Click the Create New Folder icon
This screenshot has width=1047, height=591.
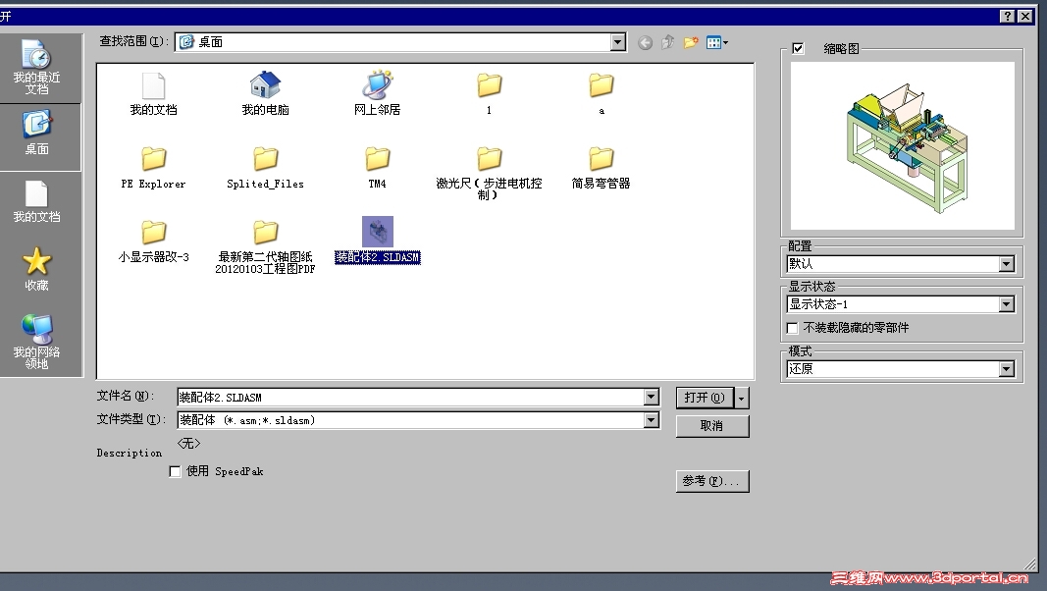coord(690,41)
